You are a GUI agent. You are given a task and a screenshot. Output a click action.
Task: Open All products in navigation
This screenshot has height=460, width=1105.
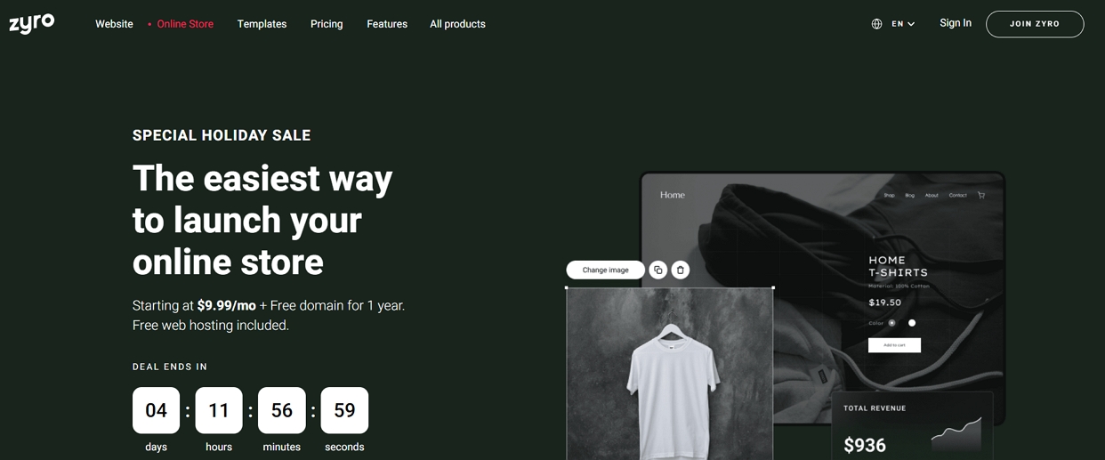457,24
